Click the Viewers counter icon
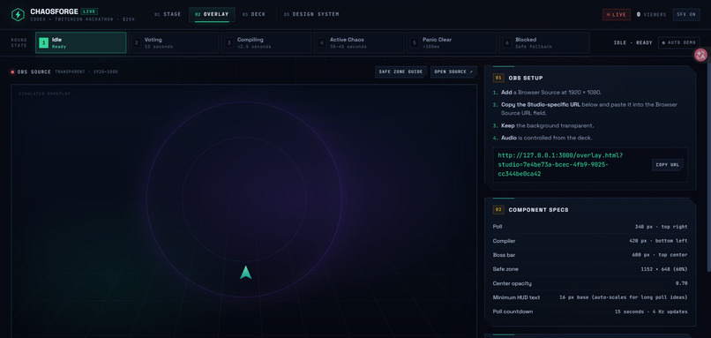The width and height of the screenshot is (711, 338). 639,14
